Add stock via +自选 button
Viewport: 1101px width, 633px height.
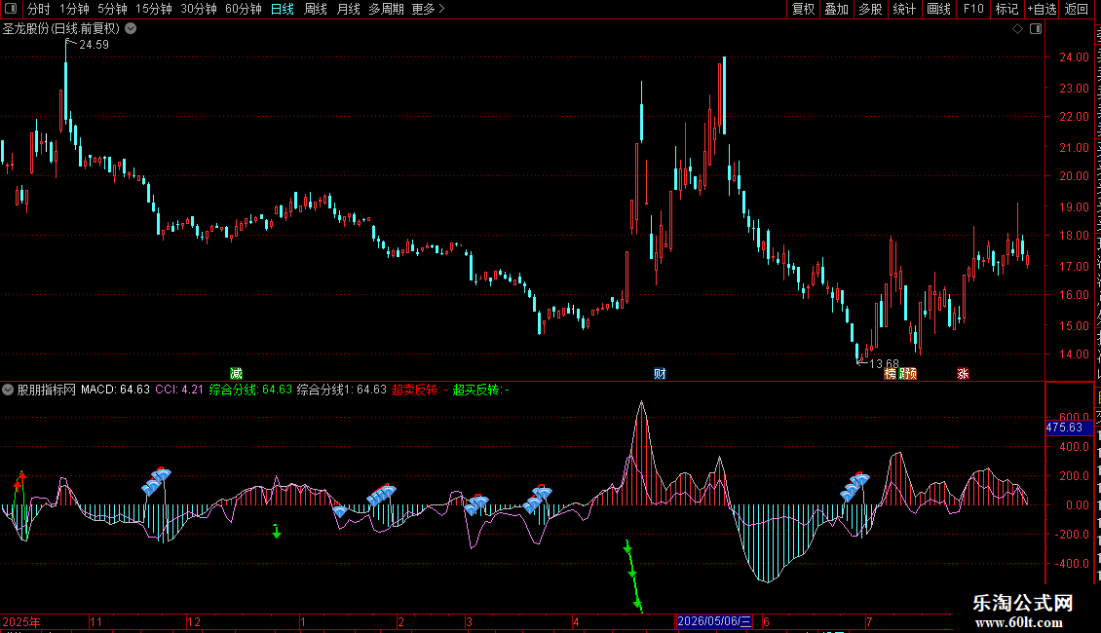point(1042,9)
